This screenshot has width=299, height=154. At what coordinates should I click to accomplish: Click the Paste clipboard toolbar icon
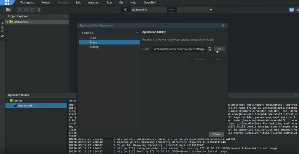click(32, 10)
